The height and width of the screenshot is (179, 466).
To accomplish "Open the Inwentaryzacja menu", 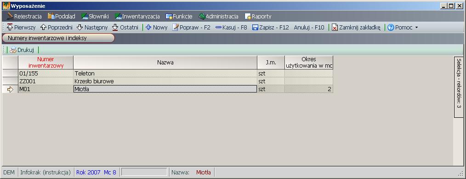I will pyautogui.click(x=137, y=17).
